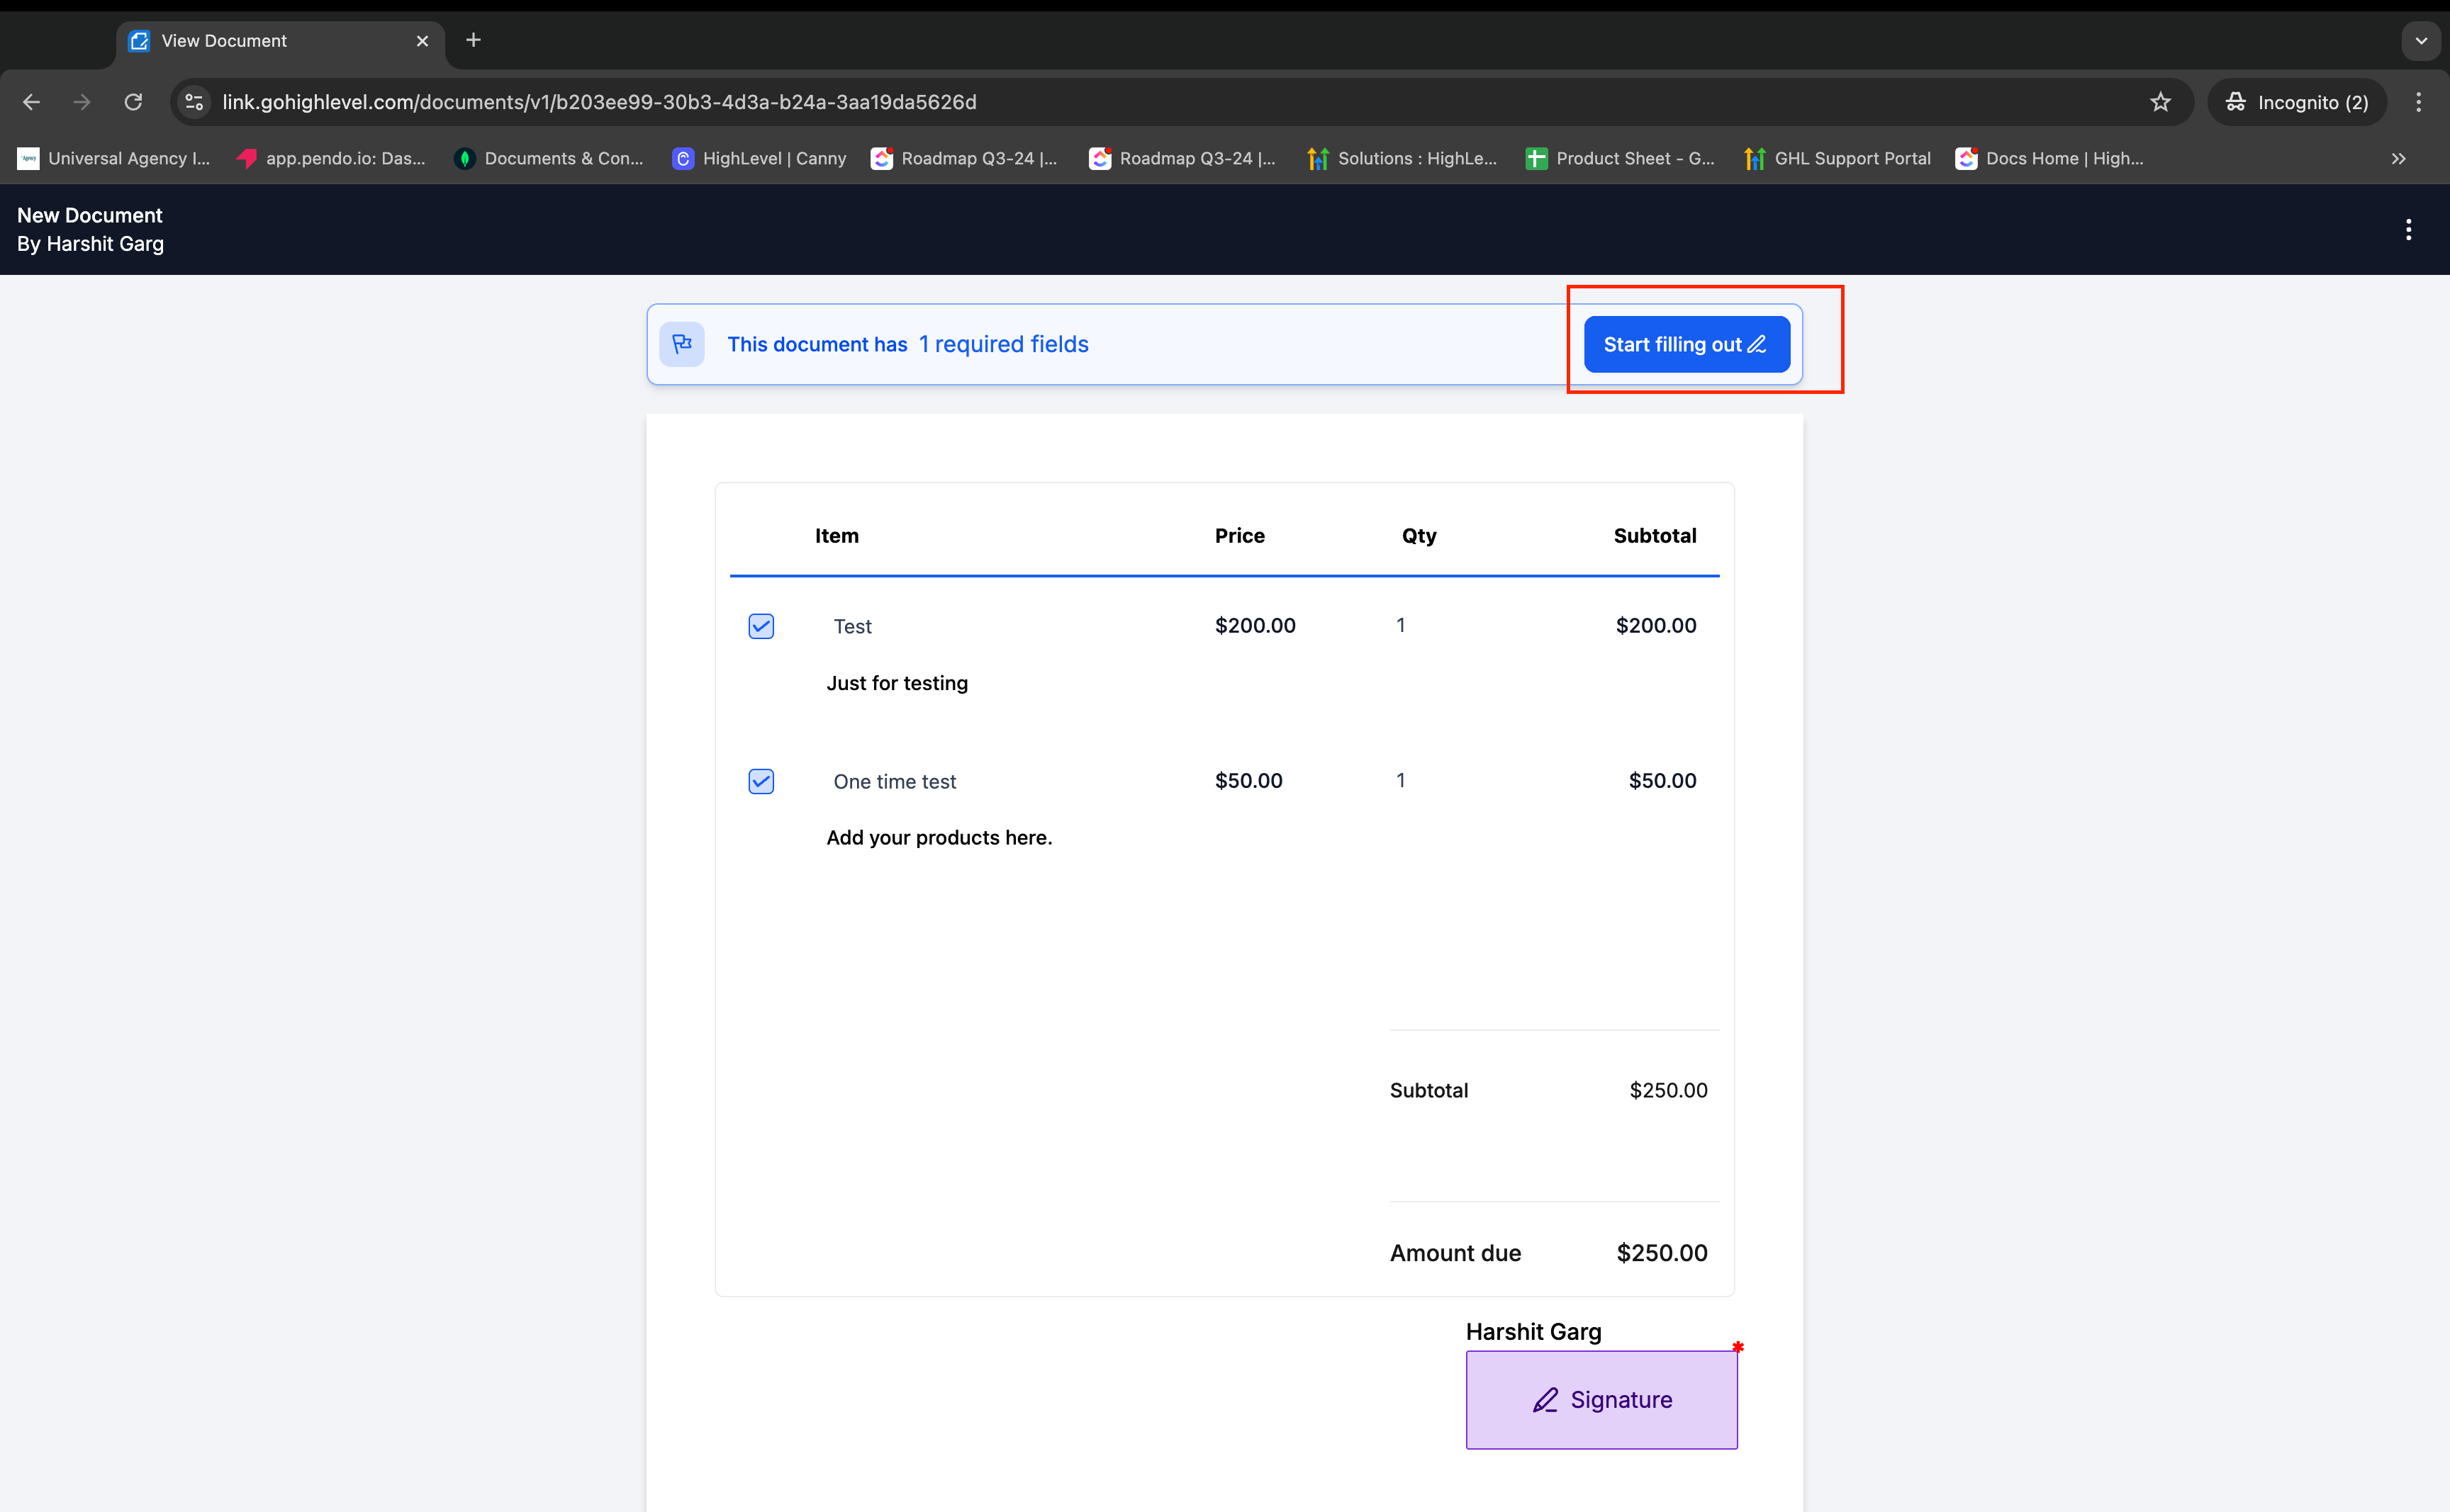The width and height of the screenshot is (2450, 1512).
Task: Click the flag/bookmark icon near required fields
Action: 683,343
